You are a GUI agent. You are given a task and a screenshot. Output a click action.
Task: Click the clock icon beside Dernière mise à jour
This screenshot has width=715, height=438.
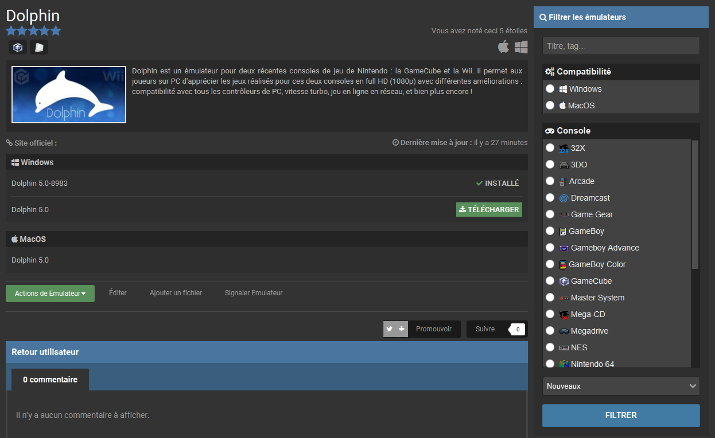point(395,142)
